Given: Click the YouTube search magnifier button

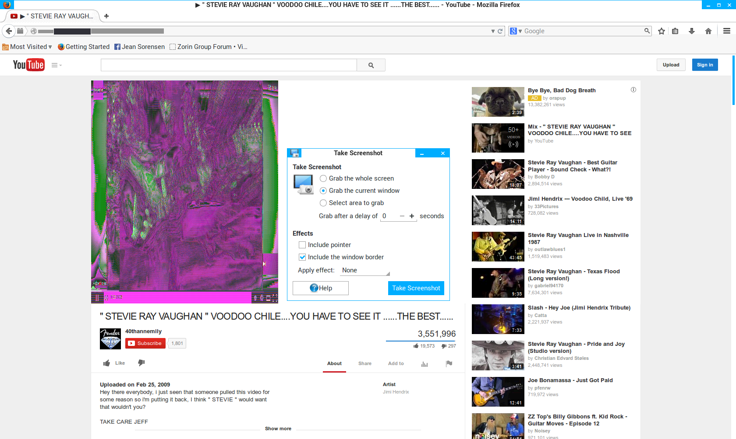Looking at the screenshot, I should 371,65.
